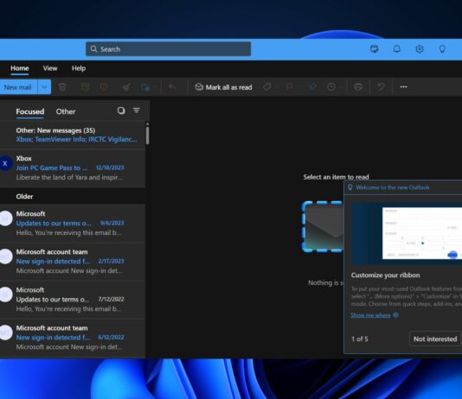The width and height of the screenshot is (462, 399).
Task: Click the Flag icon in ribbon
Action: point(289,86)
